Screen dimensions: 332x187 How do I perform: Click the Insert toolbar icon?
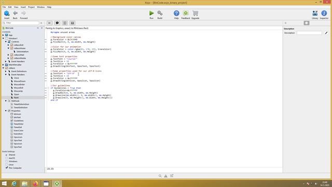coord(7,13)
